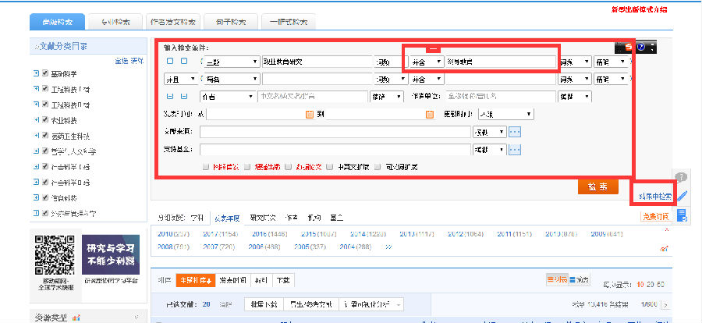Click the input field containing 终身教育

coord(501,62)
